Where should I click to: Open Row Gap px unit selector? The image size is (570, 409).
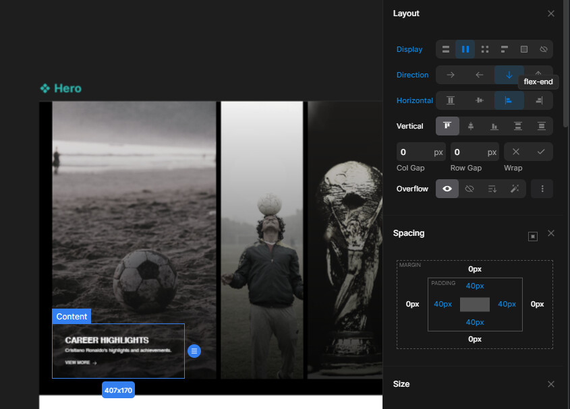click(x=492, y=152)
